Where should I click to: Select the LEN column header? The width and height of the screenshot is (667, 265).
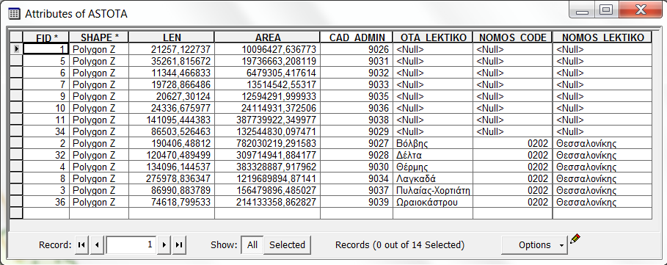tap(172, 37)
